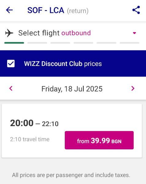Select the 20:00 – 22:10 flight card
This screenshot has width=146, height=184.
[72, 131]
